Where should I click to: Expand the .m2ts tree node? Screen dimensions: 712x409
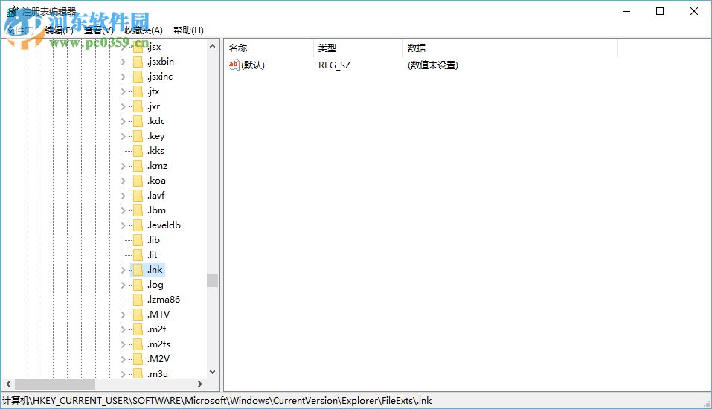coord(123,344)
